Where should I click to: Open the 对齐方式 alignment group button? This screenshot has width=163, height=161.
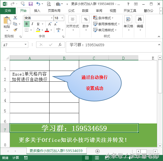pyautogui.click(x=73, y=23)
